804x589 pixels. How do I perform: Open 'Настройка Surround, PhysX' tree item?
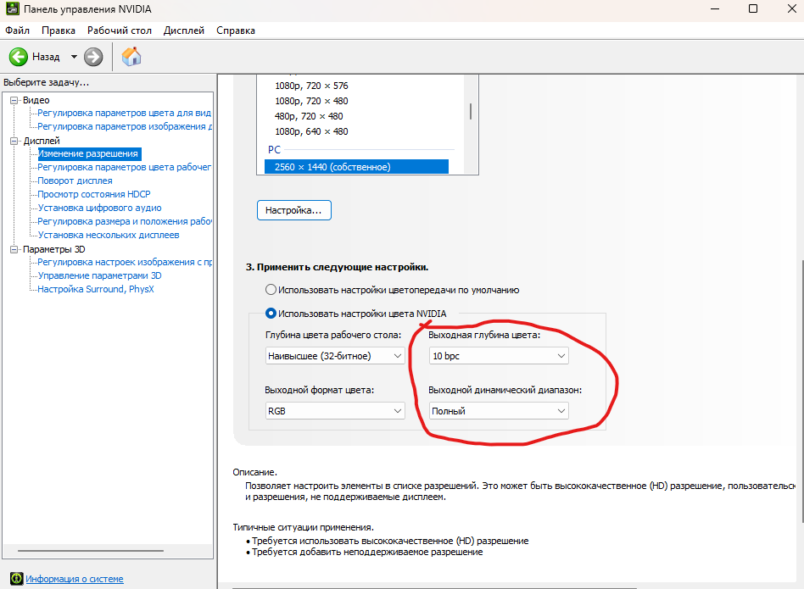click(x=95, y=289)
